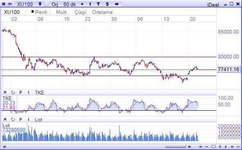Screen dimensions: 242x150
Task: Click the S button in the top toolbar
Action: click(107, 4)
